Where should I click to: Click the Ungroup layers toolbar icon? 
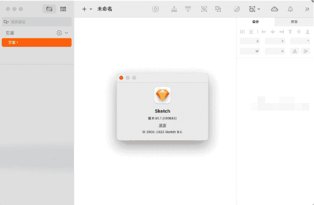pyautogui.click(x=218, y=9)
